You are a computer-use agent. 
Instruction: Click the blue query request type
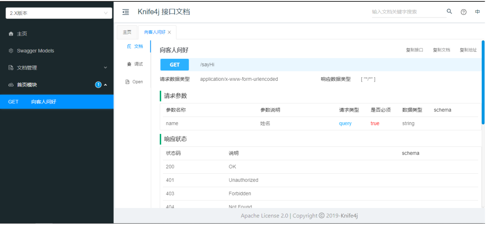click(345, 124)
